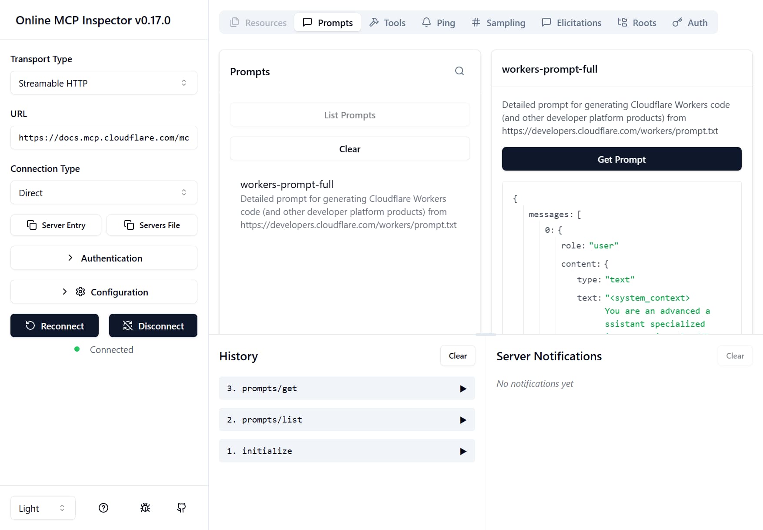
Task: Open the Transport Type dropdown
Action: (x=103, y=83)
